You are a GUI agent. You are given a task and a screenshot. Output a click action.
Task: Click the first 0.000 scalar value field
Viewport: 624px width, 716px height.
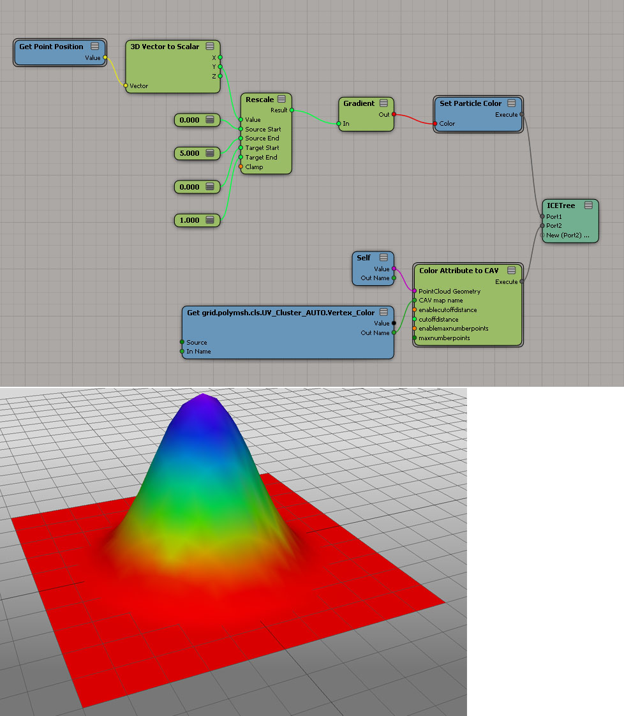(x=189, y=120)
